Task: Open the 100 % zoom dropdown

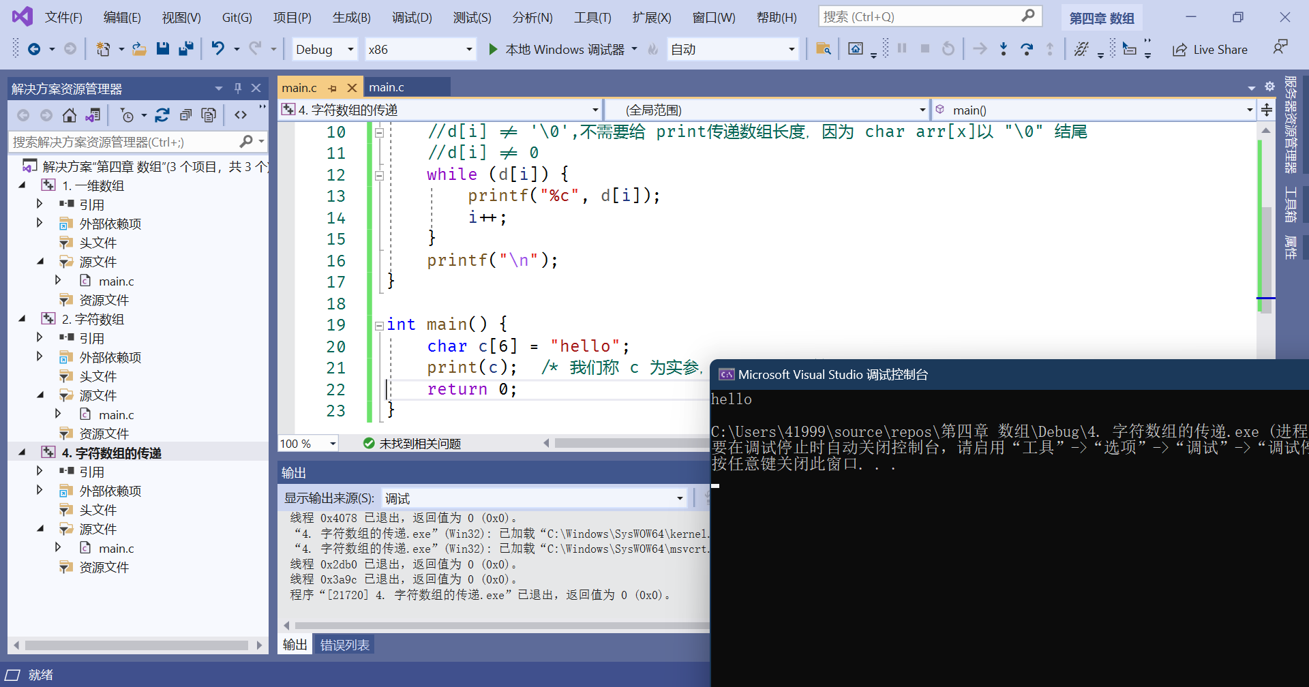Action: point(308,444)
